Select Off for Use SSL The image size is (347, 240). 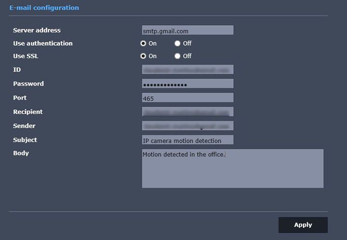177,56
